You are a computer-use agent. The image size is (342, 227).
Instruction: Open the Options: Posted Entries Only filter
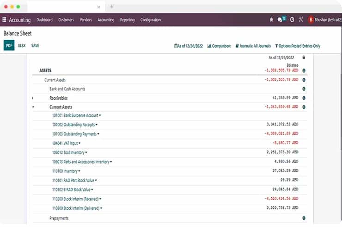click(297, 46)
